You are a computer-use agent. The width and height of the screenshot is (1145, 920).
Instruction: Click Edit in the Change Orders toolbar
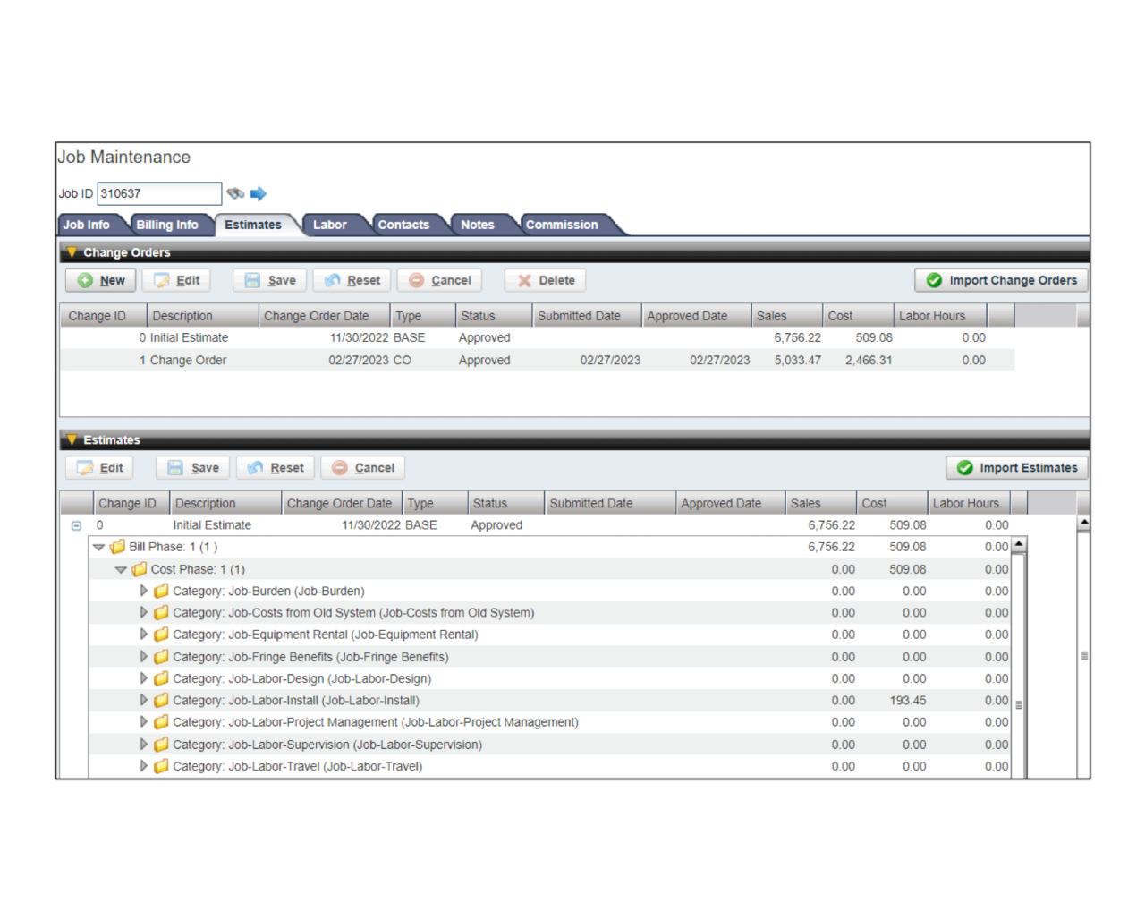[176, 280]
